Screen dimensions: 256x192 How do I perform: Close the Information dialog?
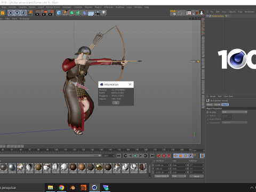pyautogui.click(x=130, y=84)
